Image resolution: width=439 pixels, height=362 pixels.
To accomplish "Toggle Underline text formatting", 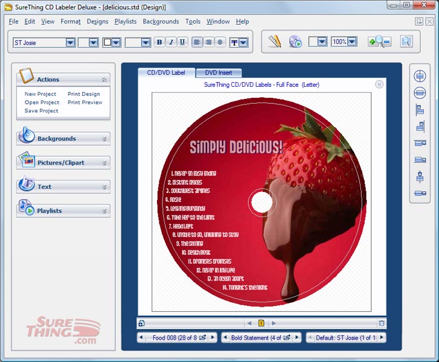I will coord(182,42).
